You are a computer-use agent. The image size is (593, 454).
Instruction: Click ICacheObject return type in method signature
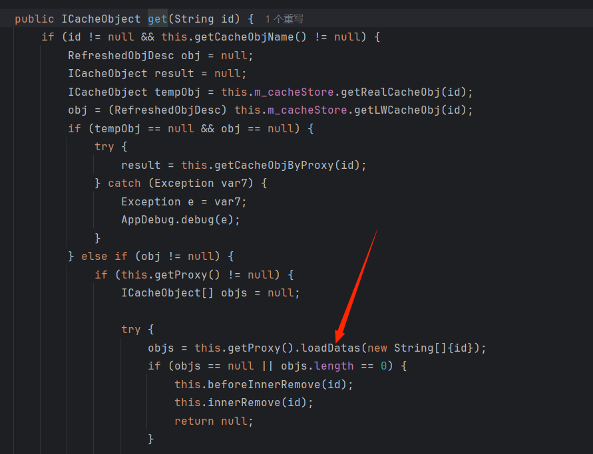coord(101,19)
